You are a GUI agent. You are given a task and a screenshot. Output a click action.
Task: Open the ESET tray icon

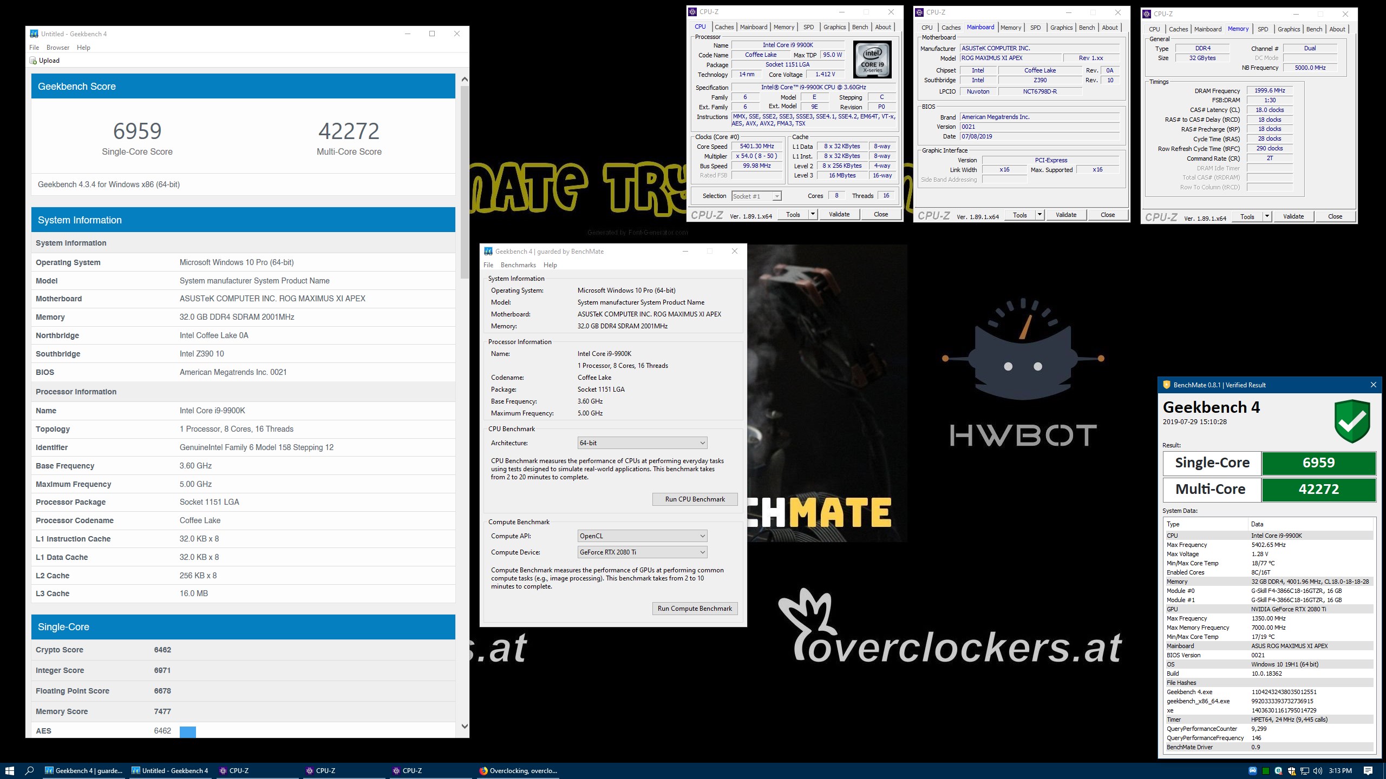point(1278,771)
